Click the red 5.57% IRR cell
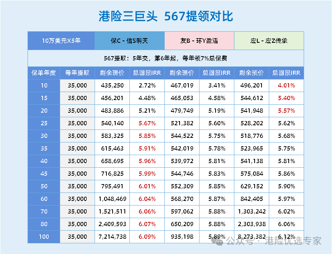 (286, 111)
